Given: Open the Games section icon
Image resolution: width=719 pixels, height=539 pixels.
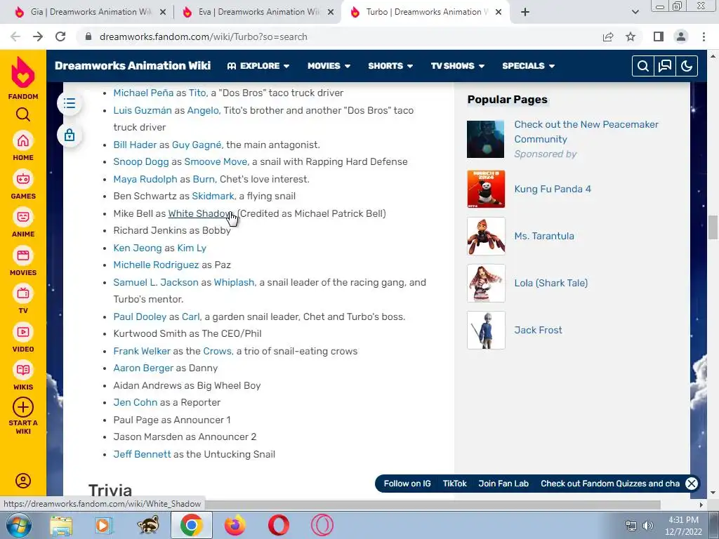Looking at the screenshot, I should pos(23,179).
